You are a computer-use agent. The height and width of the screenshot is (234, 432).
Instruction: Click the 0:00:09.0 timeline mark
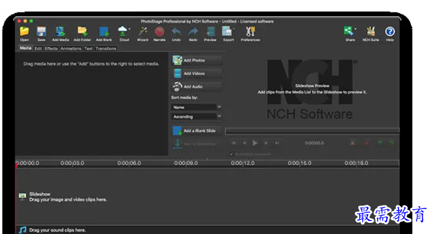click(186, 163)
